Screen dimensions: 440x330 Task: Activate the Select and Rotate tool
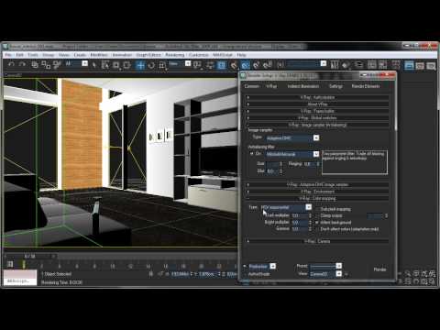click(x=151, y=65)
